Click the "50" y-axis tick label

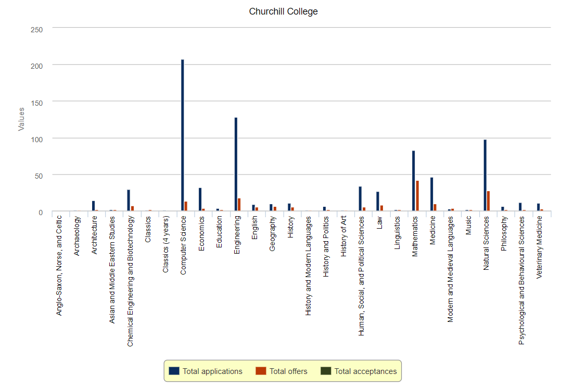click(x=39, y=176)
